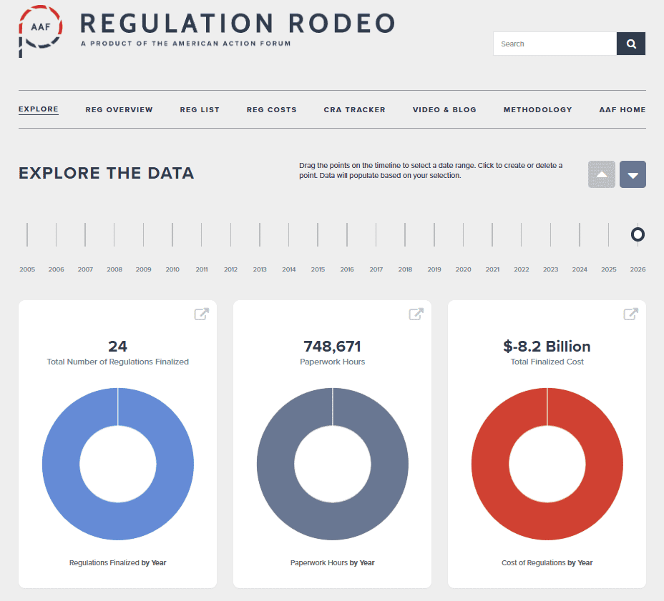Navigate to Reg List page
Screen dimensions: 664x601
(200, 109)
